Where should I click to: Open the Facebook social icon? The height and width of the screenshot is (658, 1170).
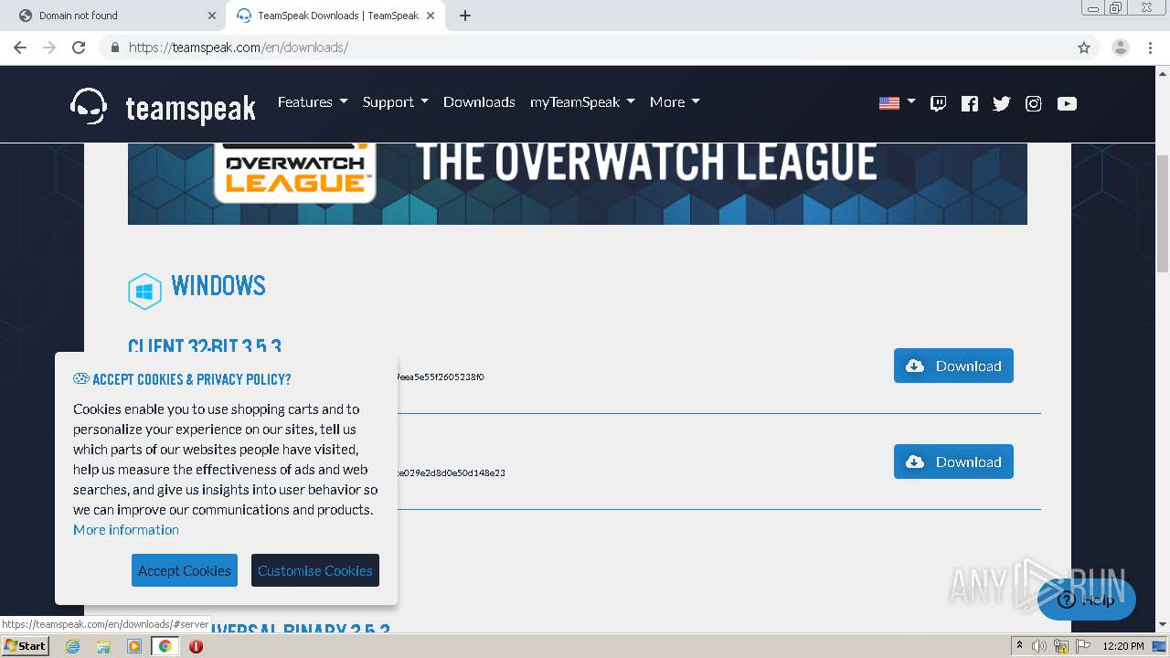(x=970, y=103)
